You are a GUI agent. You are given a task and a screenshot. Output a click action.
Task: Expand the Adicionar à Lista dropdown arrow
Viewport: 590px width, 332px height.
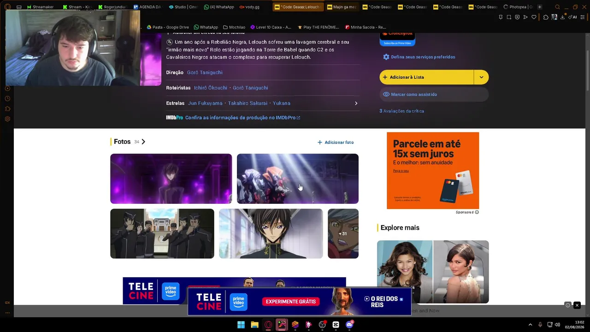pos(481,77)
